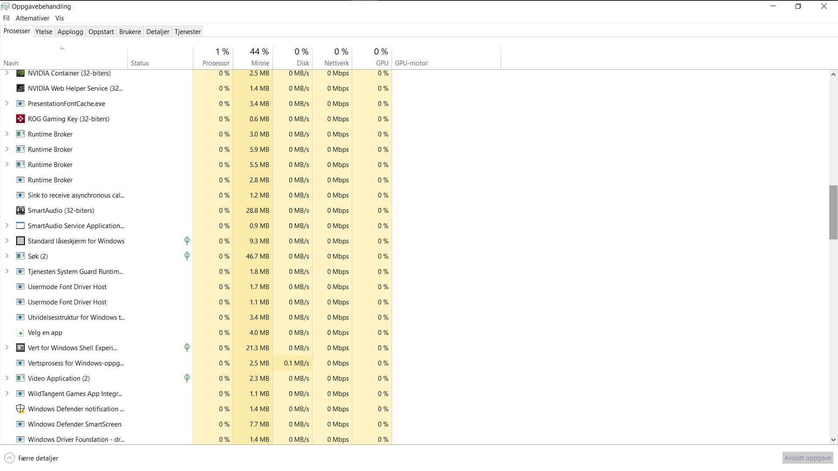The width and height of the screenshot is (838, 471).
Task: Switch to the Tjenester tab
Action: (188, 32)
